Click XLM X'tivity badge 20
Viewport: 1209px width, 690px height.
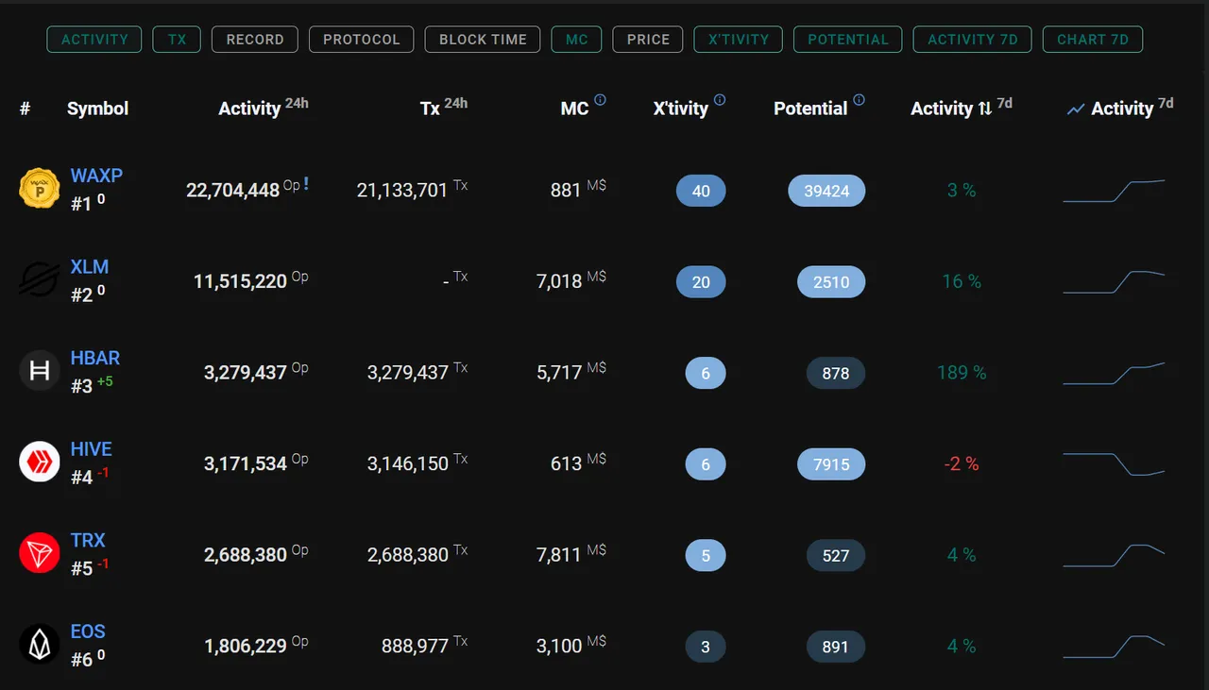coord(701,282)
